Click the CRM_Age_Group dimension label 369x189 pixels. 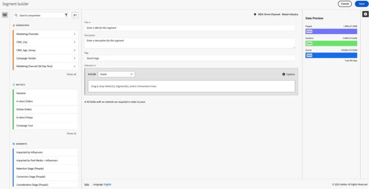coord(26,50)
